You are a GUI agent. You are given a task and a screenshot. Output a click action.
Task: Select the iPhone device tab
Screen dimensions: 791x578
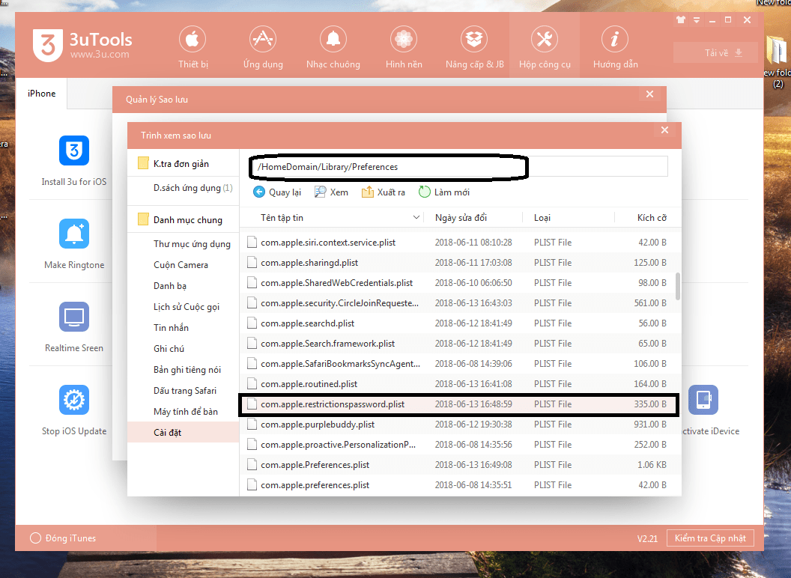click(x=41, y=94)
